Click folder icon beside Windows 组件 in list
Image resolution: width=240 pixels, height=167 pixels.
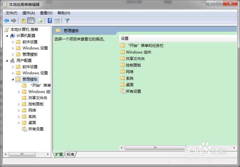tap(122, 52)
